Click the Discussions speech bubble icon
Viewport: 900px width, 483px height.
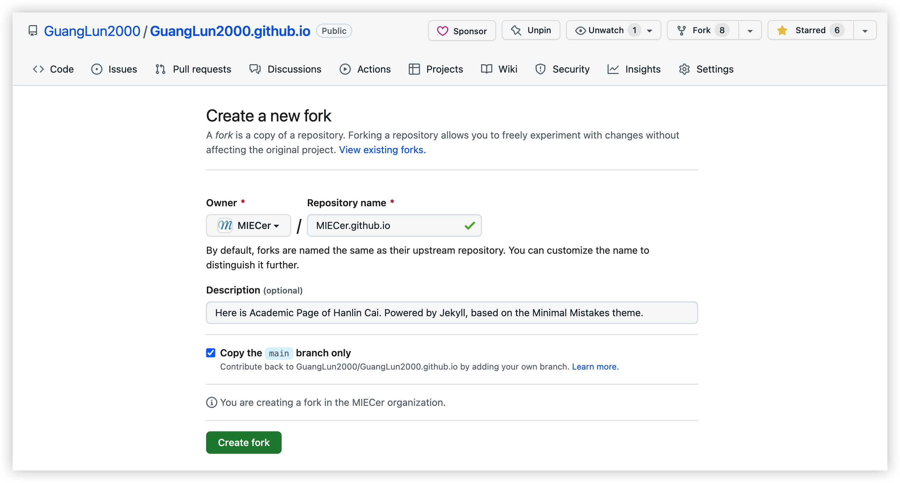point(255,69)
